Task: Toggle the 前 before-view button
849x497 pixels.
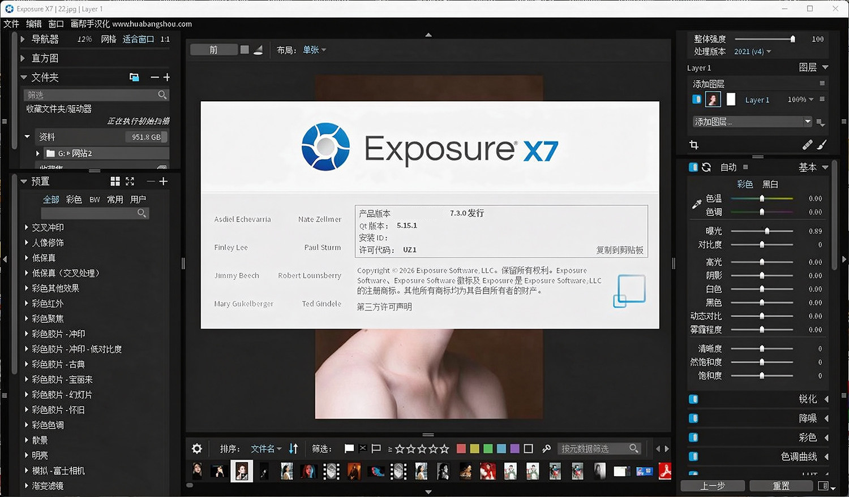Action: (213, 50)
